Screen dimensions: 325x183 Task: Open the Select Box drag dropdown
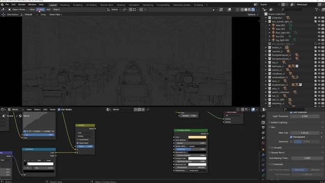click(55, 15)
